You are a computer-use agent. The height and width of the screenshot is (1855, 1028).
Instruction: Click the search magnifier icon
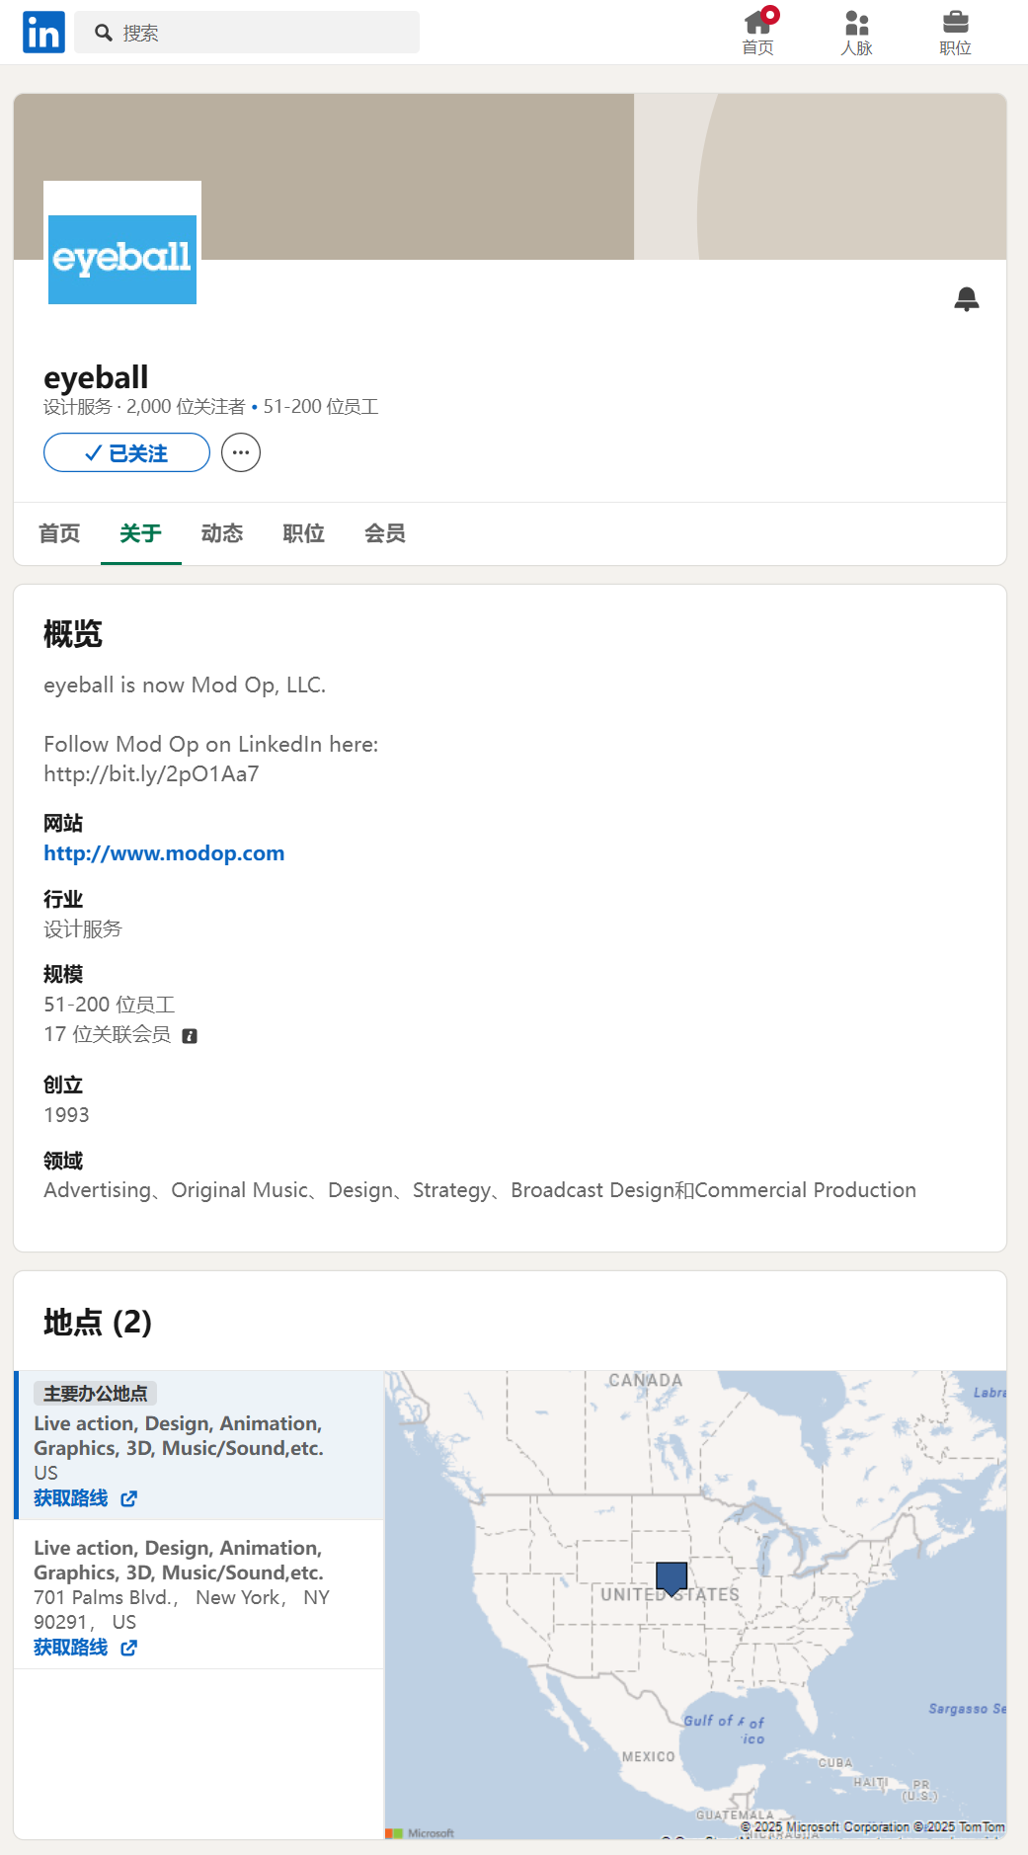104,33
